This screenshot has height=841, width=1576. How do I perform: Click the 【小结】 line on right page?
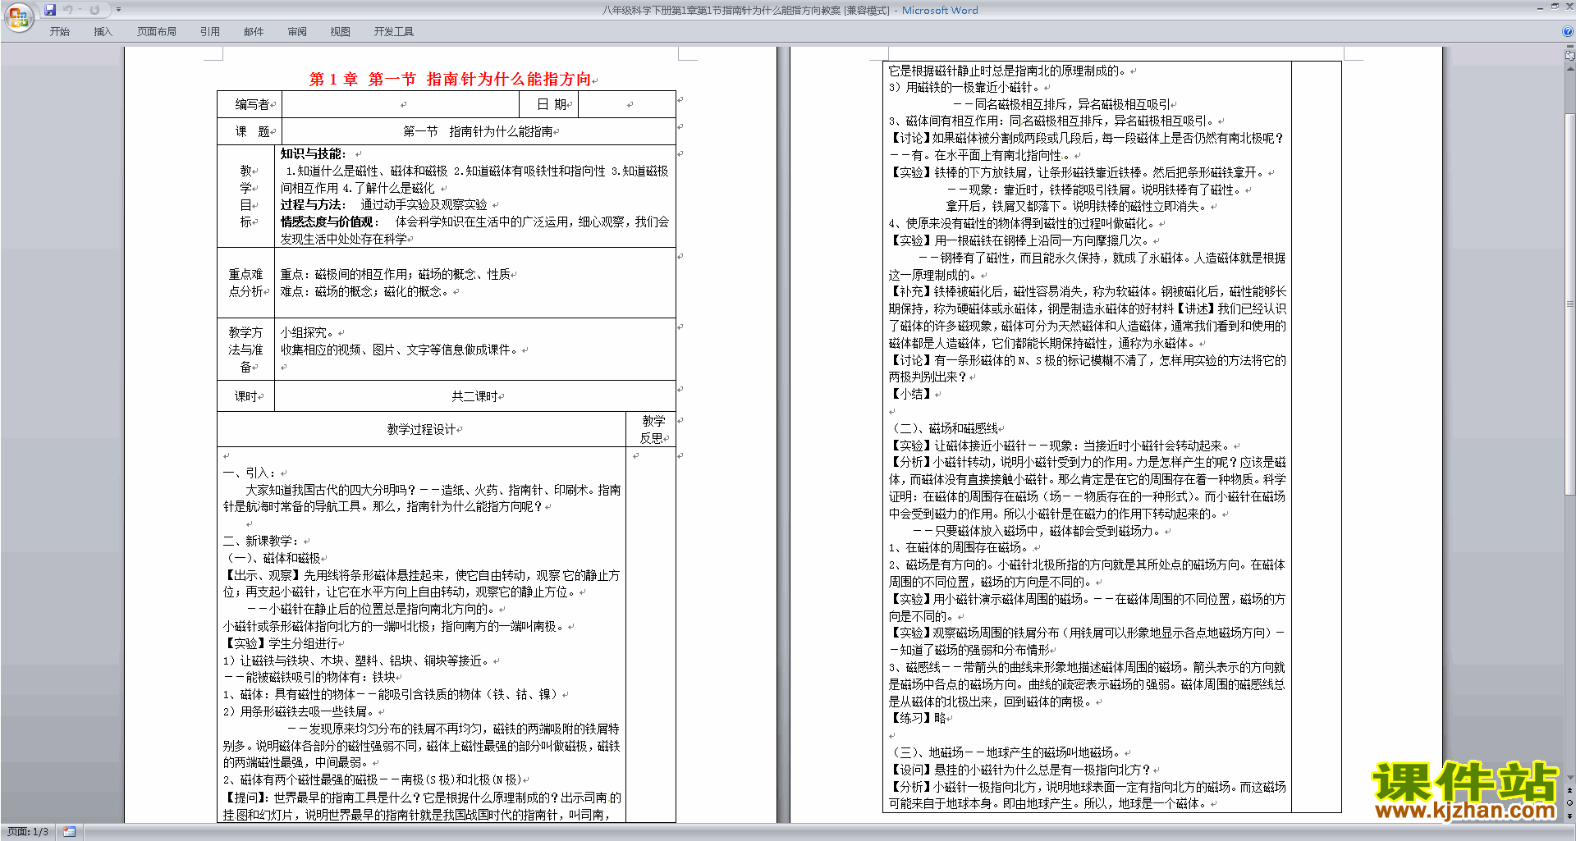(x=911, y=394)
